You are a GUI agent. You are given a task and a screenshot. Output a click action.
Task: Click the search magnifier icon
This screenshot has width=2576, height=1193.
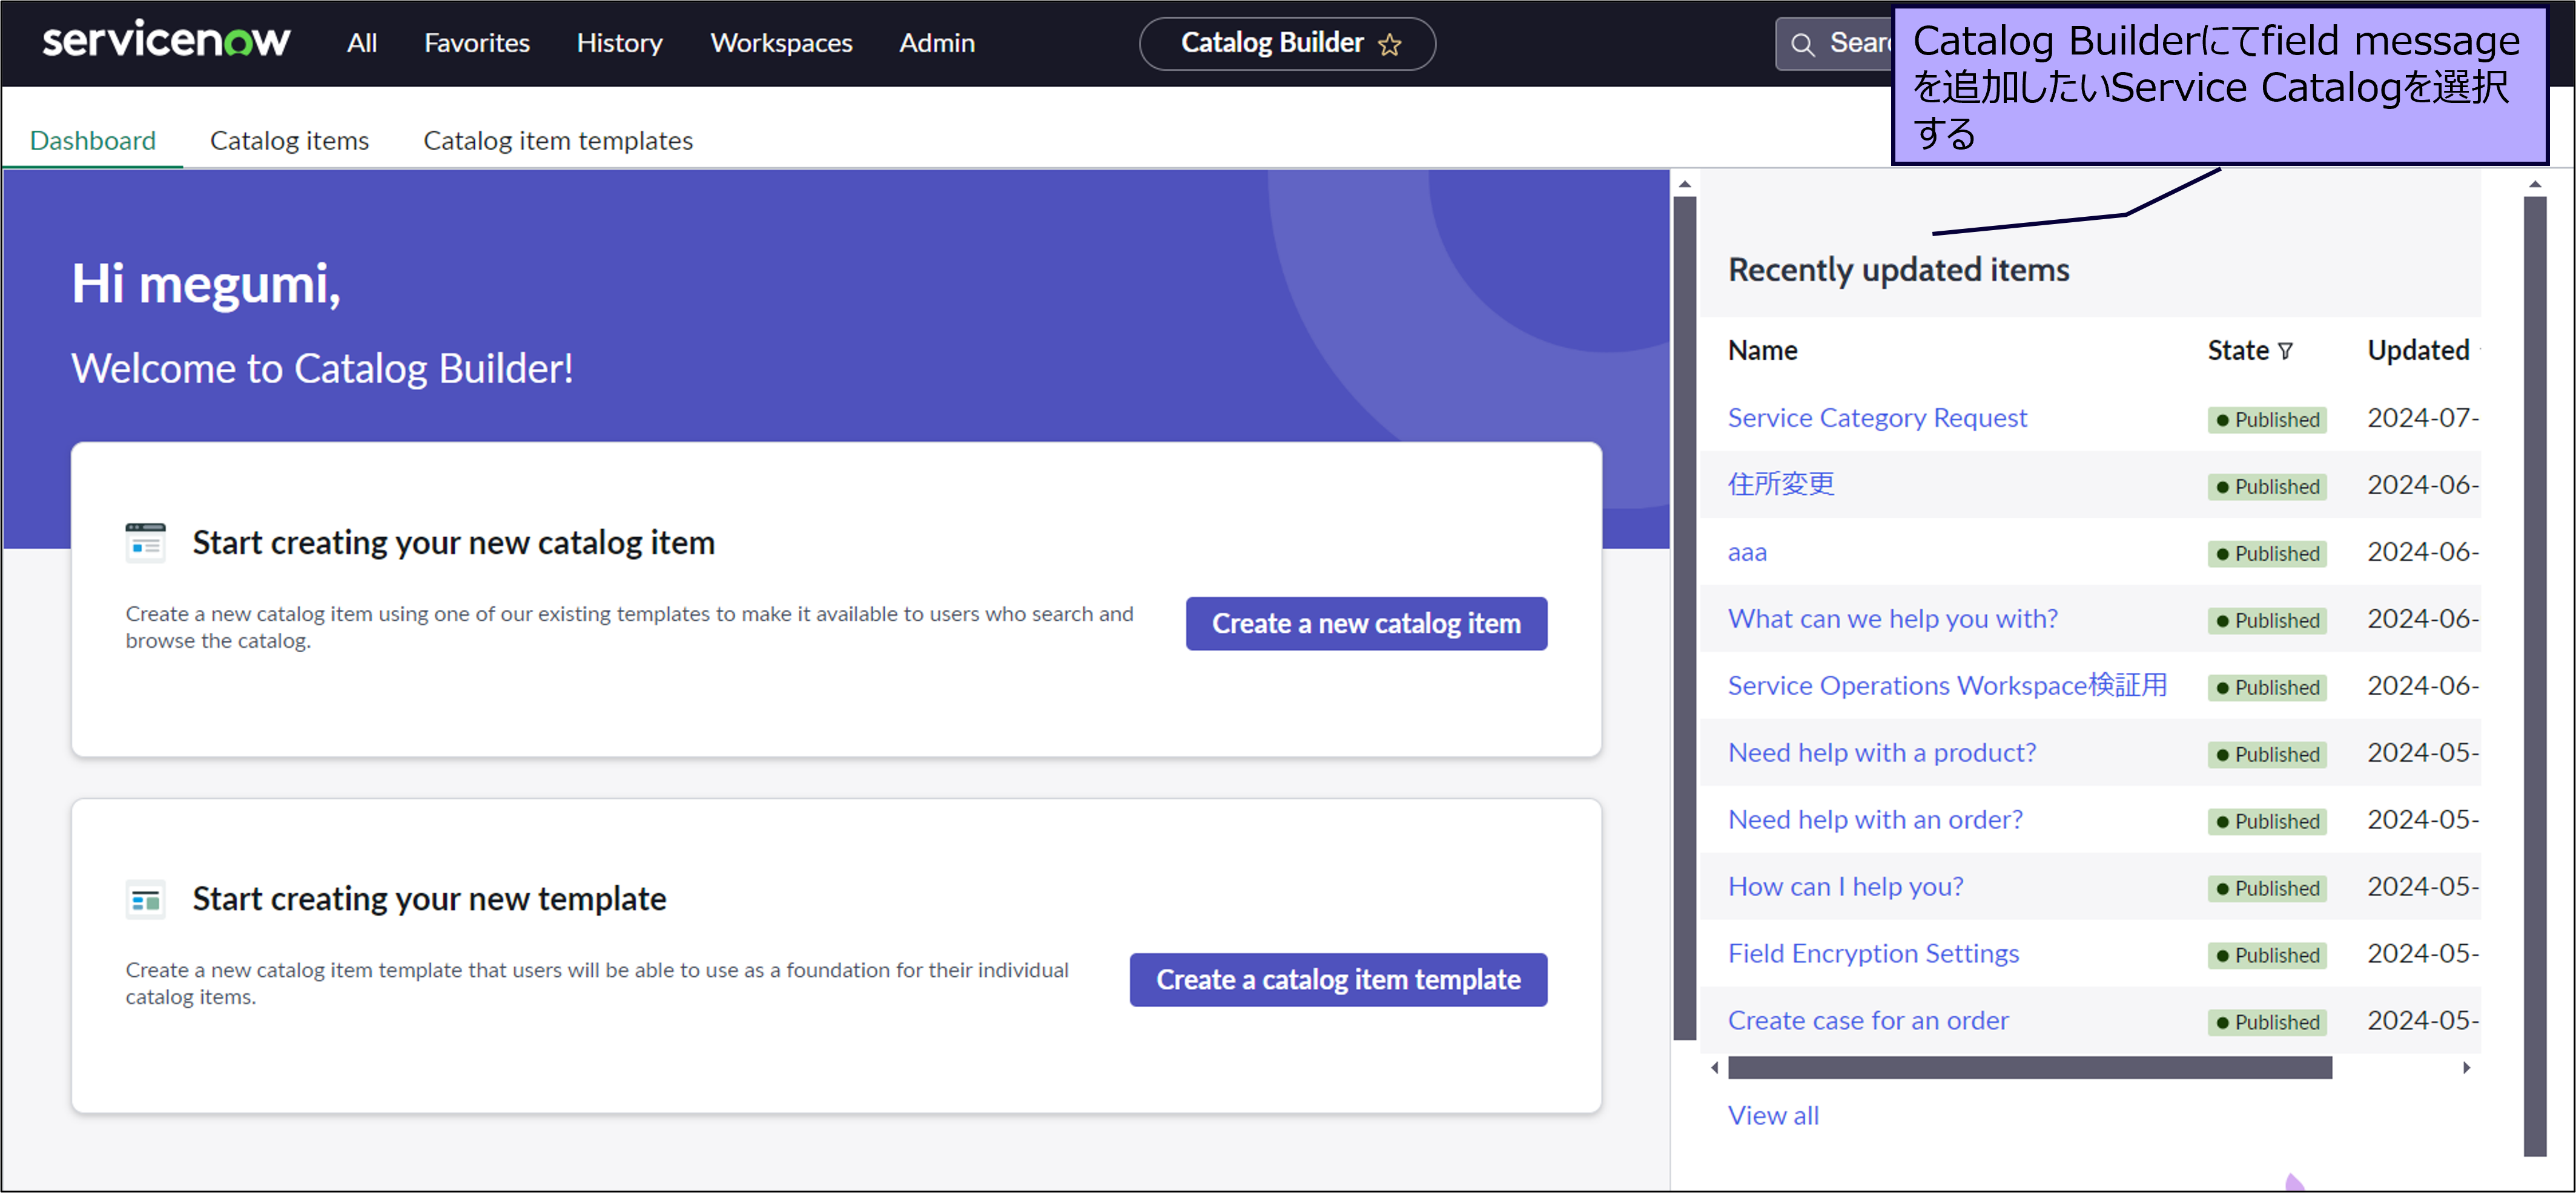[1802, 44]
